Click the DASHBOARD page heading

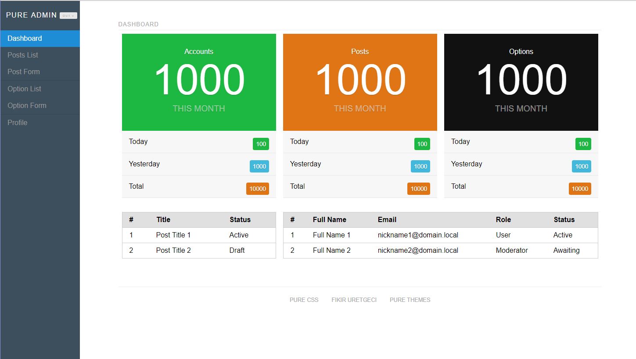(138, 24)
